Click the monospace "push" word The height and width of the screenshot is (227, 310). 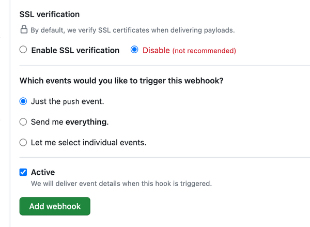[x=71, y=102]
